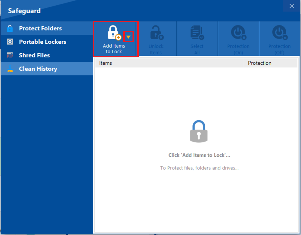Click the broom icon beside Clean History
This screenshot has height=235, width=301.
coord(10,69)
